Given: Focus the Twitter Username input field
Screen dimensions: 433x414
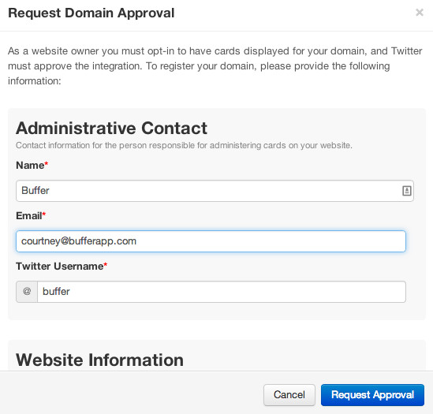Looking at the screenshot, I should 222,292.
